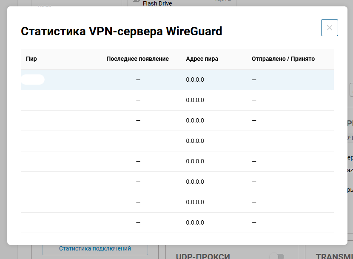Click the last row's 0.0.0.0 peer address
The image size is (353, 259).
point(195,222)
